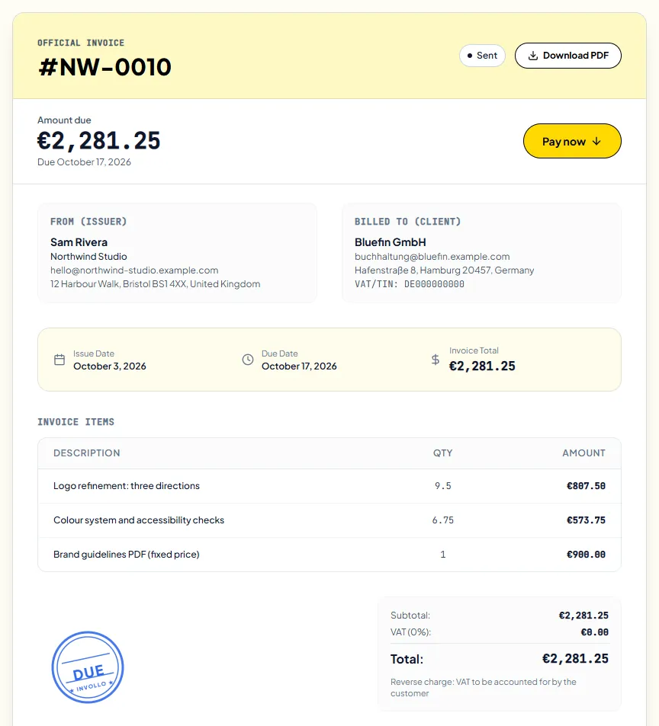Click quantity 1 for Brand guidelines PDF
This screenshot has height=726, width=659.
(442, 555)
